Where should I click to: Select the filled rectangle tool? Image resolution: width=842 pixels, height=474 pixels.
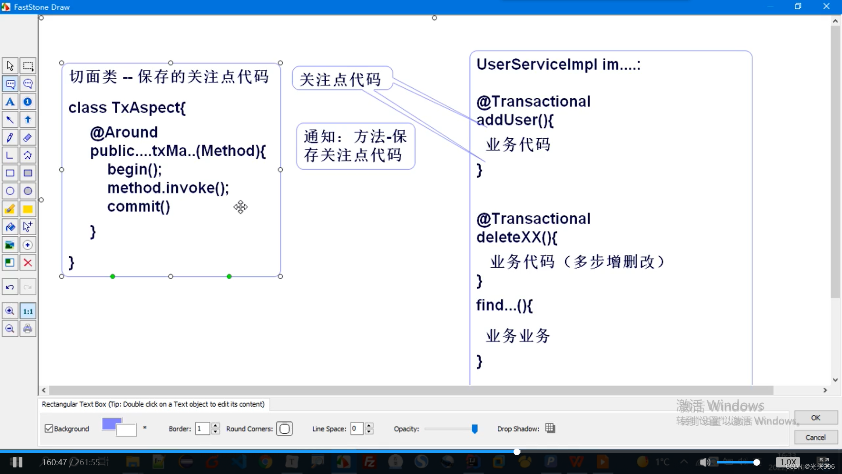(28, 173)
